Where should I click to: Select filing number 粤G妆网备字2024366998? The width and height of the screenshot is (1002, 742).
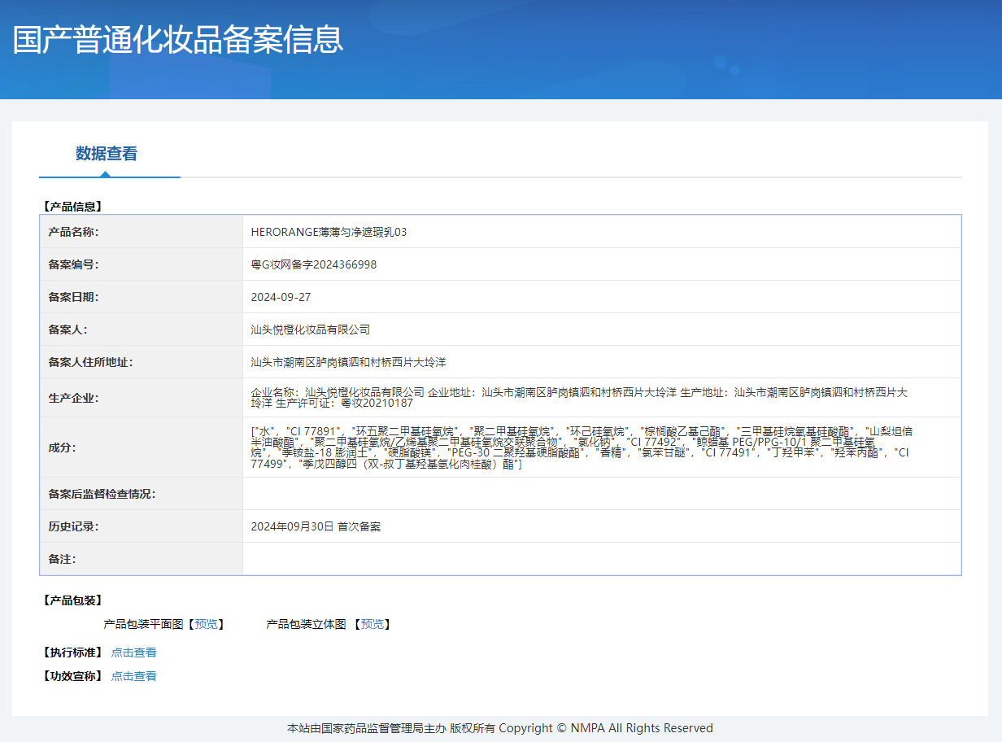click(x=314, y=264)
